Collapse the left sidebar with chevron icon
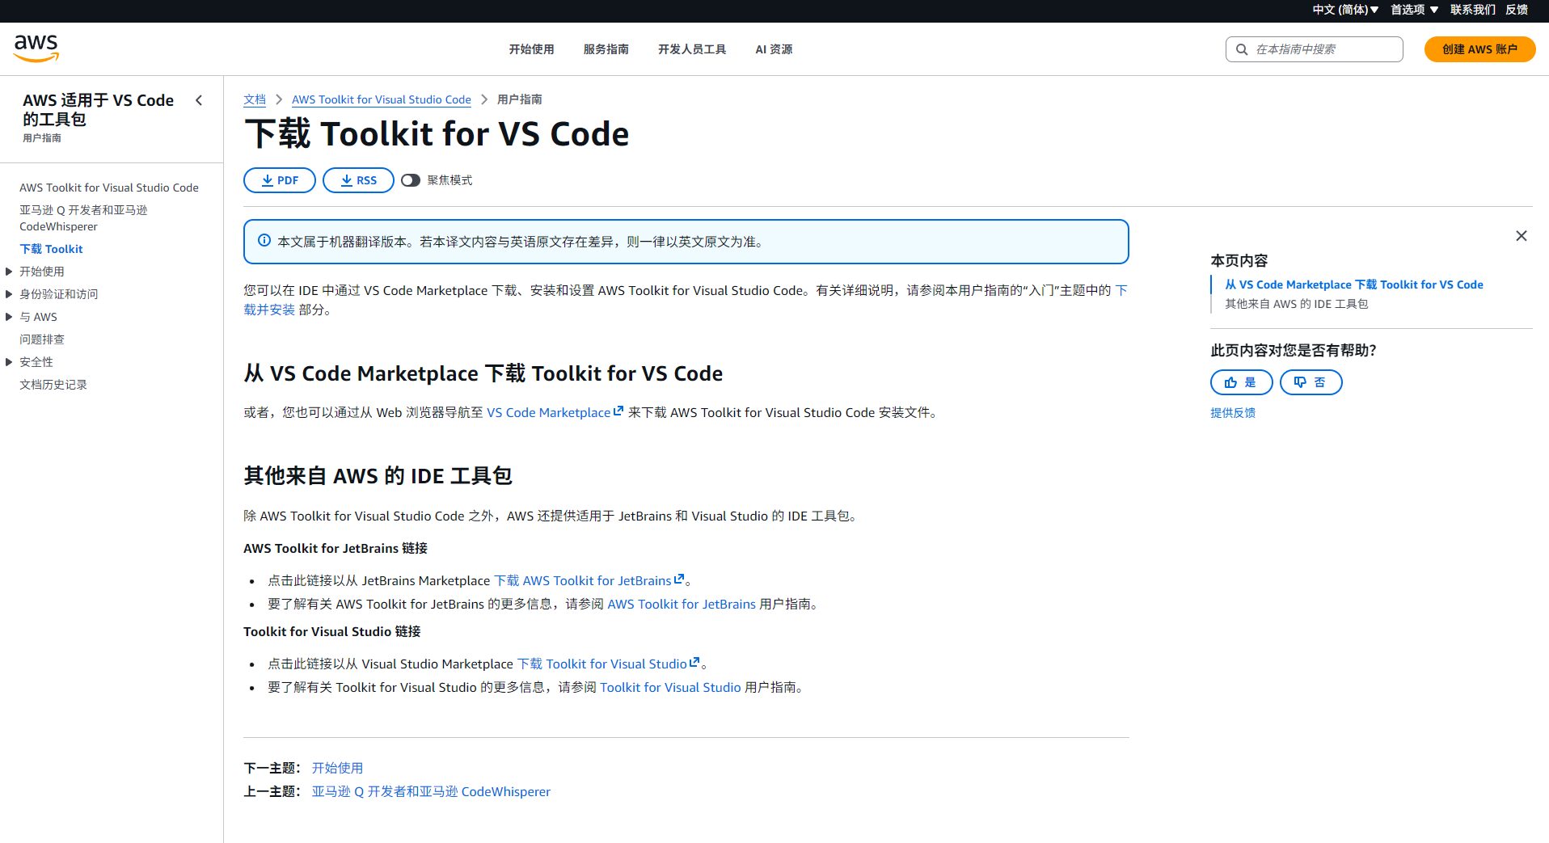This screenshot has height=843, width=1549. [199, 100]
